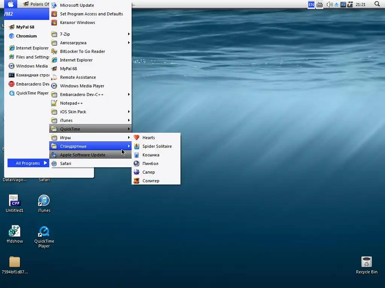385x288 pixels.
Task: Launch Internet Explorer from All Programs
Action: (90, 60)
